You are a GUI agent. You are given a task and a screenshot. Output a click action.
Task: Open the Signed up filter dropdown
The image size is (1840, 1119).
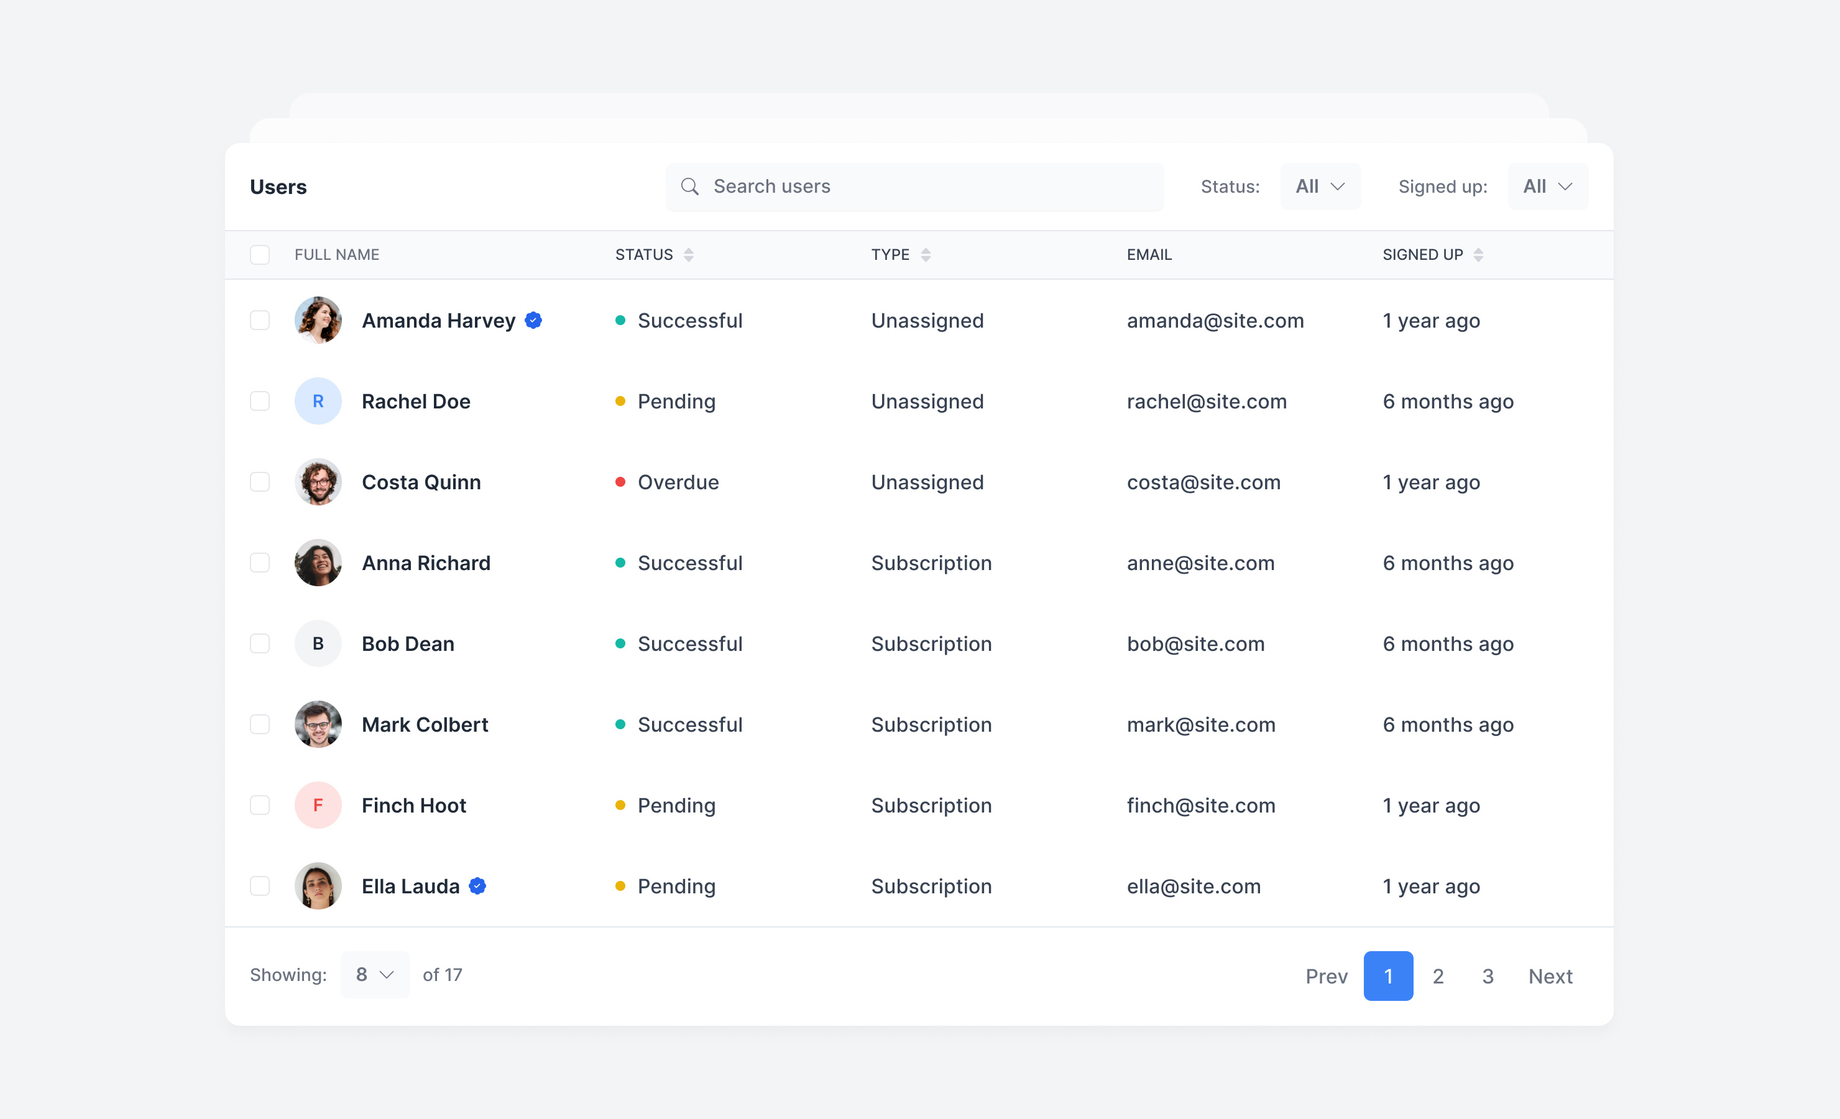click(x=1547, y=186)
